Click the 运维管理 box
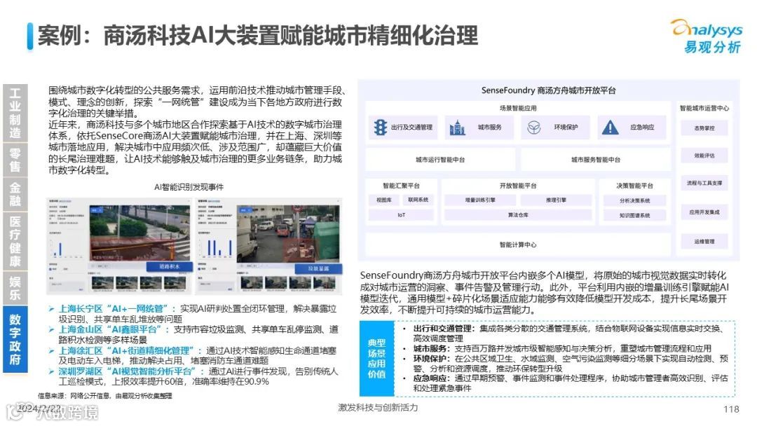757x426 pixels. [704, 241]
